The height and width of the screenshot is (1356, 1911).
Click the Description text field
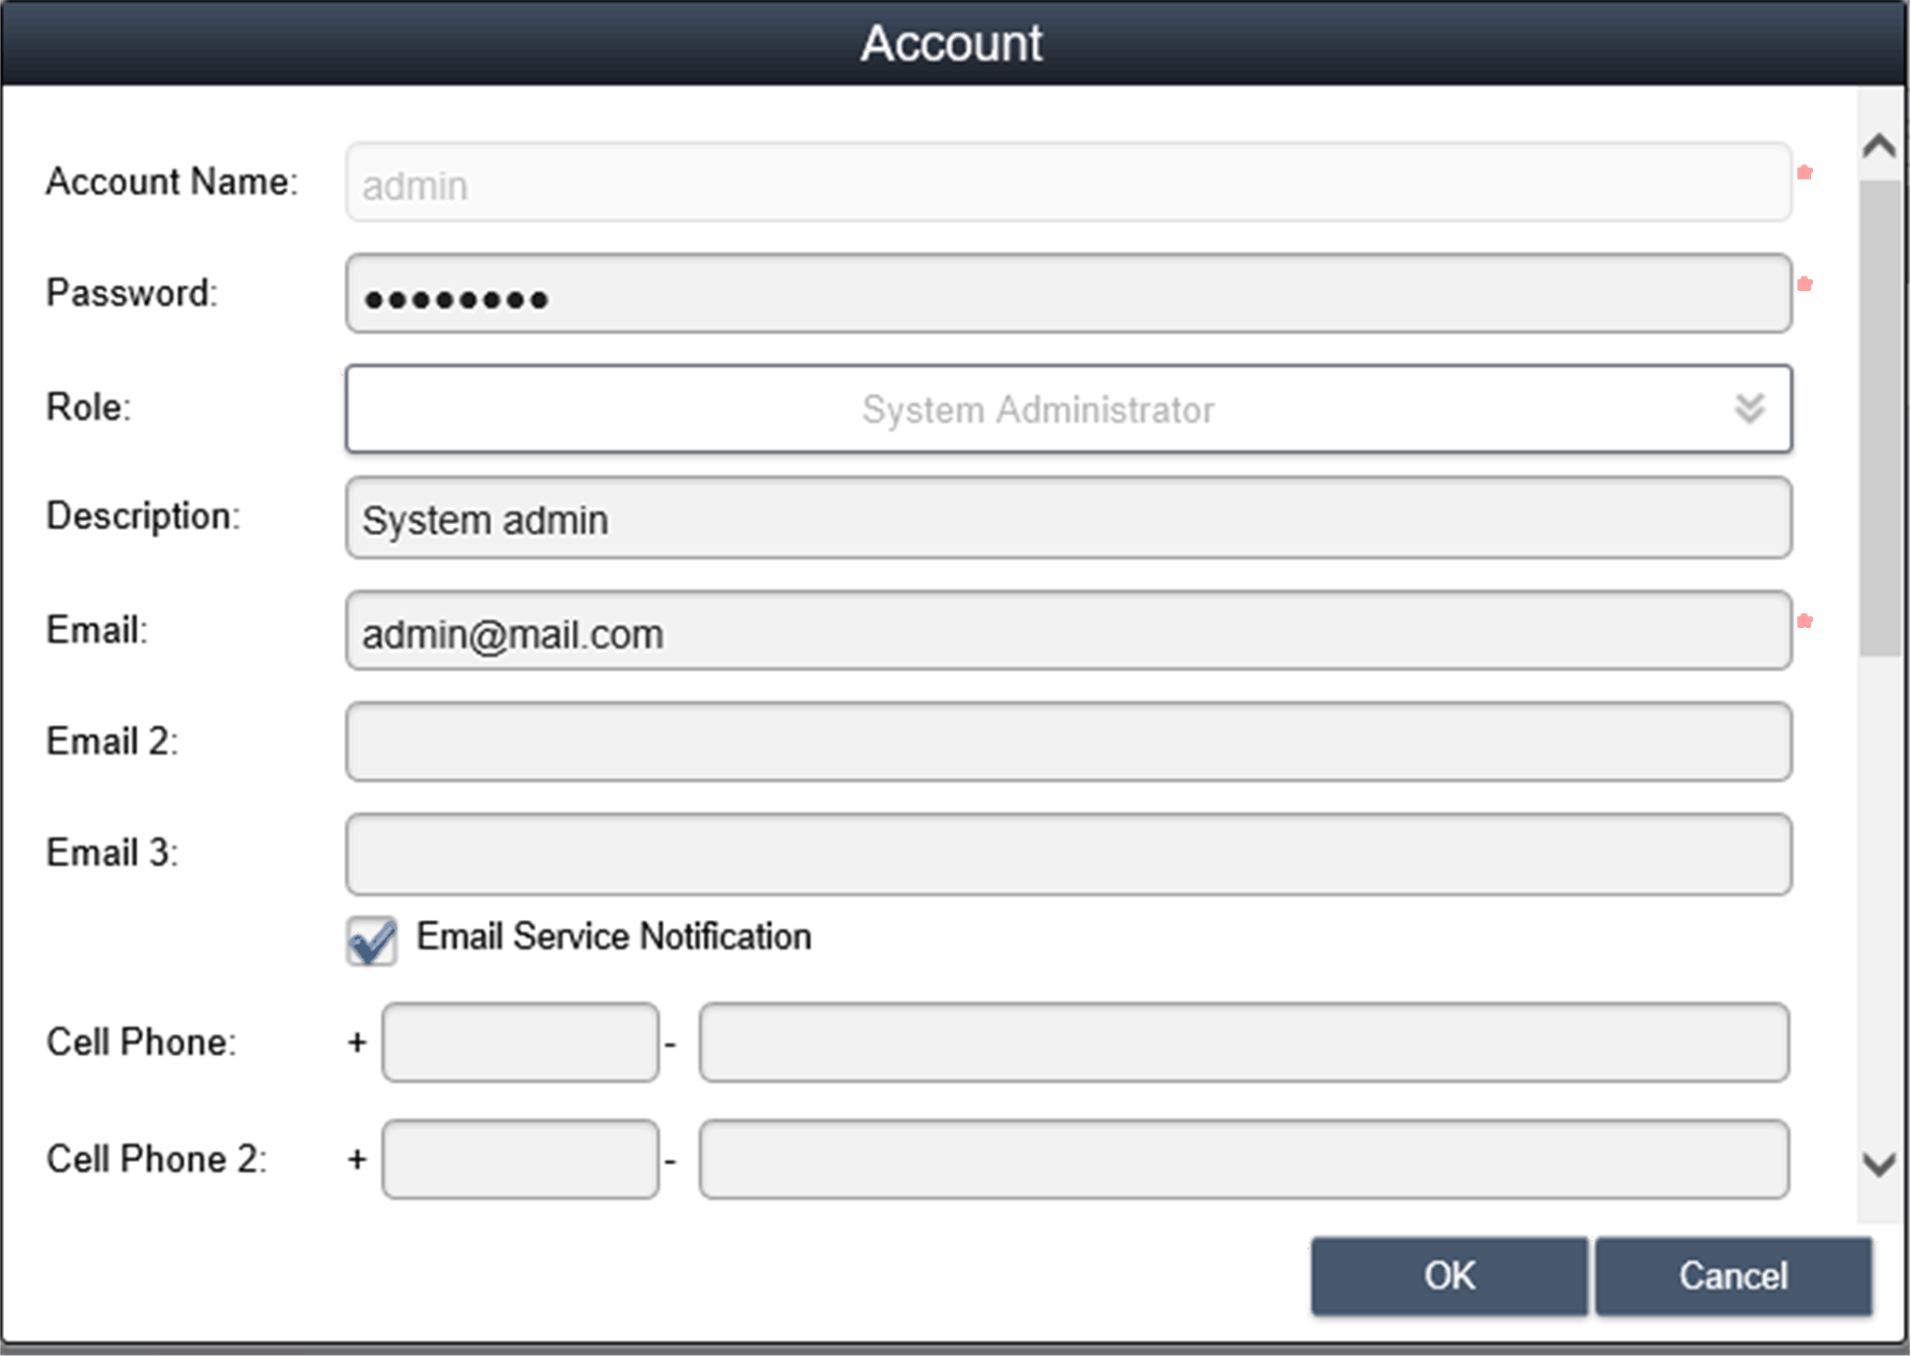pos(1068,518)
